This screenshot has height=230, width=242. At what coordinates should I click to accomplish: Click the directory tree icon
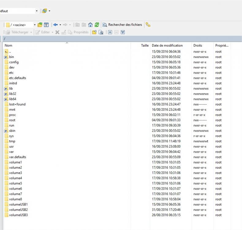pyautogui.click(x=148, y=25)
